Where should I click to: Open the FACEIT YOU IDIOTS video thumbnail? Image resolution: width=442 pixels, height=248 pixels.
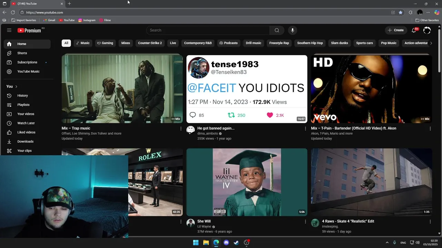[247, 89]
